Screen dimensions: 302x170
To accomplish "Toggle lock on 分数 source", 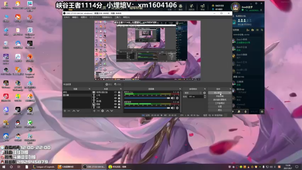I will (x=119, y=107).
